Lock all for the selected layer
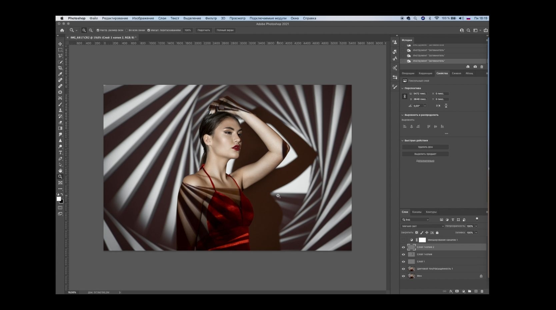556x310 pixels. click(437, 233)
